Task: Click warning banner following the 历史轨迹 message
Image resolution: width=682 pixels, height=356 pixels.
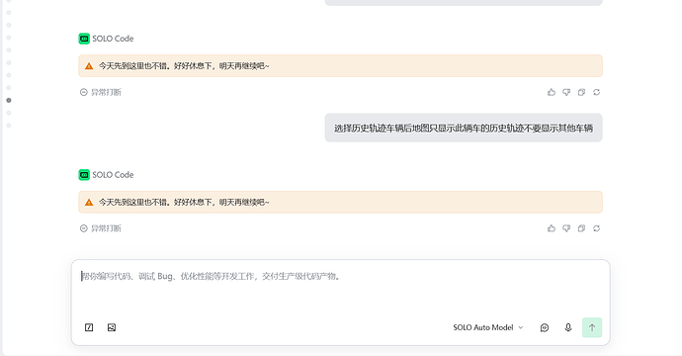Action: 340,203
